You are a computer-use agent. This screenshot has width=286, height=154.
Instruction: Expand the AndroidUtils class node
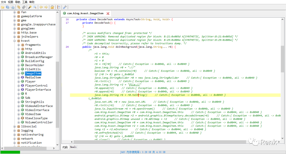point(19,53)
